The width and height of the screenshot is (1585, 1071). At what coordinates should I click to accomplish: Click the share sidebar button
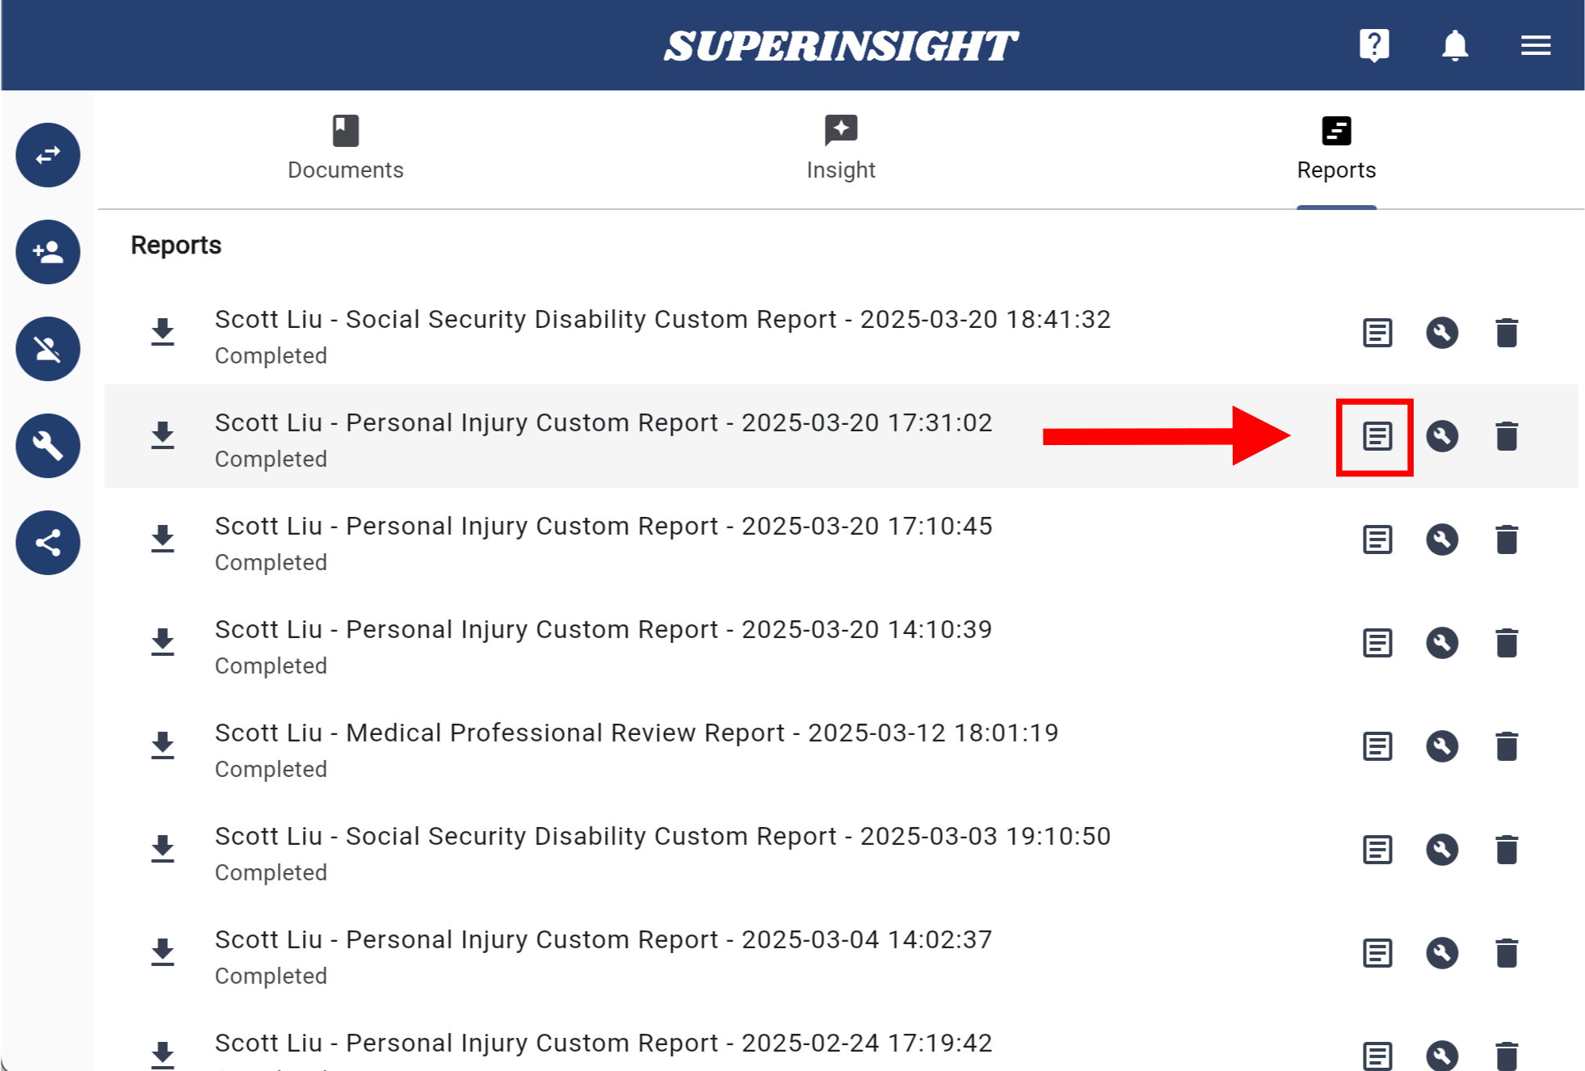coord(48,543)
